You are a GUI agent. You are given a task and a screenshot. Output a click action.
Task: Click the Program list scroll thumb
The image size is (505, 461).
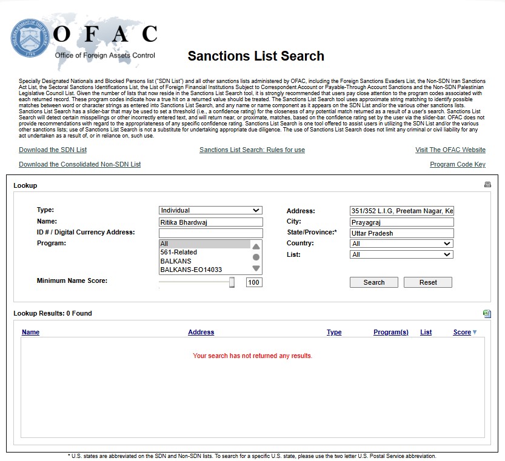tap(256, 257)
